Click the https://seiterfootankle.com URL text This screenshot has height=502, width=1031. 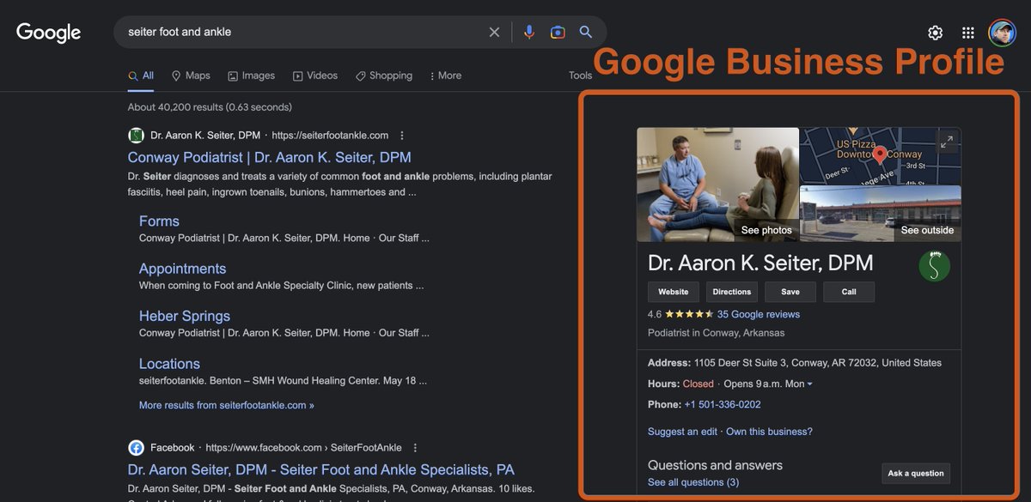(330, 135)
